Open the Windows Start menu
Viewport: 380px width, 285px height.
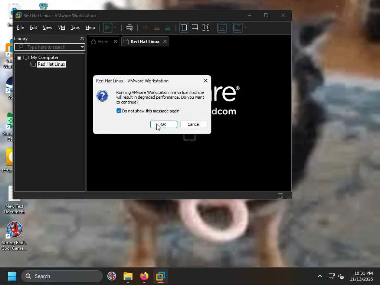(12, 276)
